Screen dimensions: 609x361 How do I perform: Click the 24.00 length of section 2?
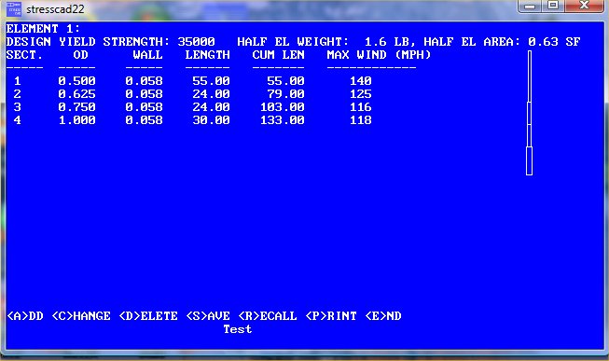point(212,94)
